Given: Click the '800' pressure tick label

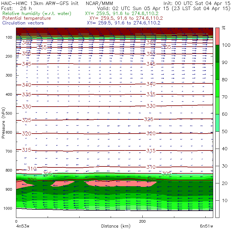Looking at the screenshot, I should pyautogui.click(x=9, y=170).
